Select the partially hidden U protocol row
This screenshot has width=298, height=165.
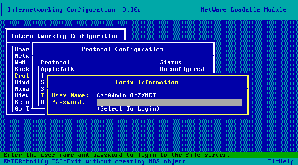(43, 102)
